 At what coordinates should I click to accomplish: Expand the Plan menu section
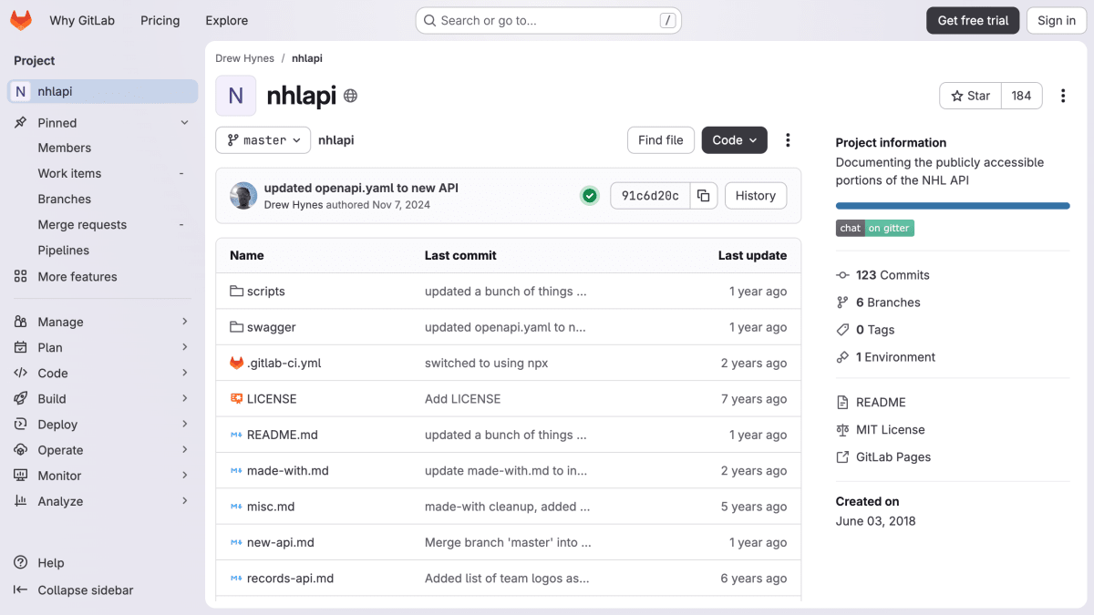coord(184,347)
